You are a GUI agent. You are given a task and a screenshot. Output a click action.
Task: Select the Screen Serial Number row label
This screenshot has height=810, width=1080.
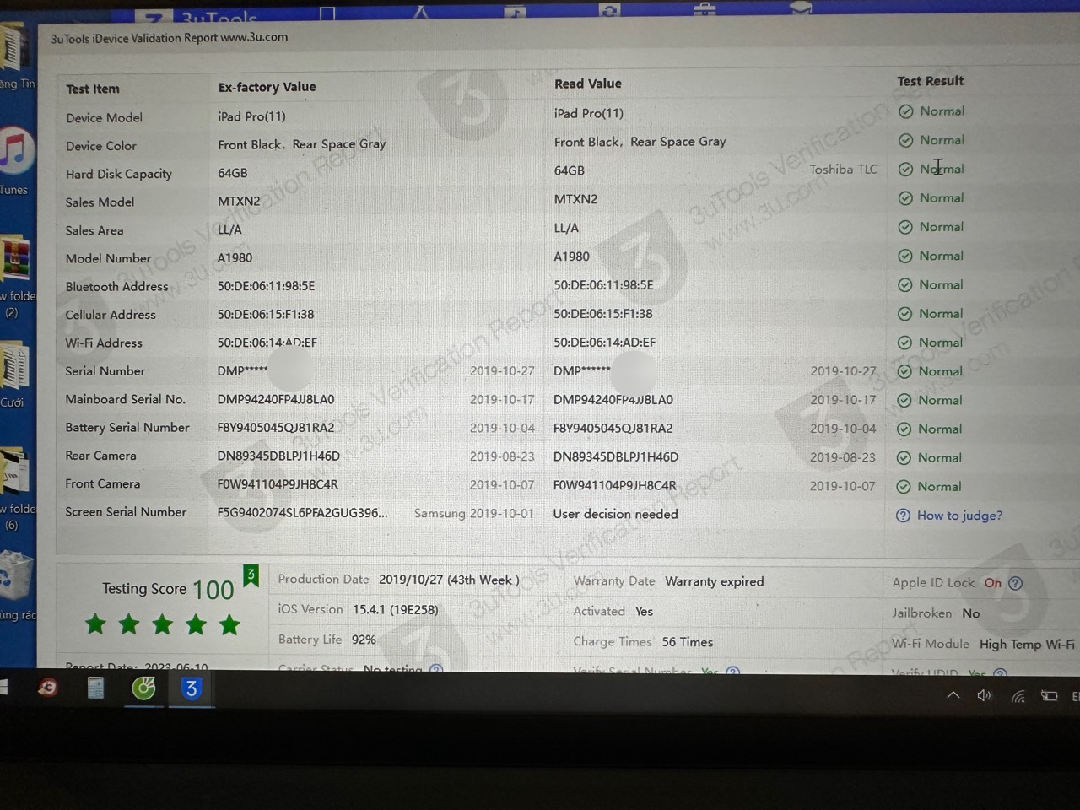point(126,512)
